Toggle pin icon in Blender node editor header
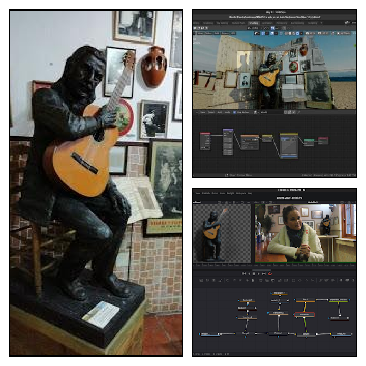The image size is (366, 366). [298, 112]
